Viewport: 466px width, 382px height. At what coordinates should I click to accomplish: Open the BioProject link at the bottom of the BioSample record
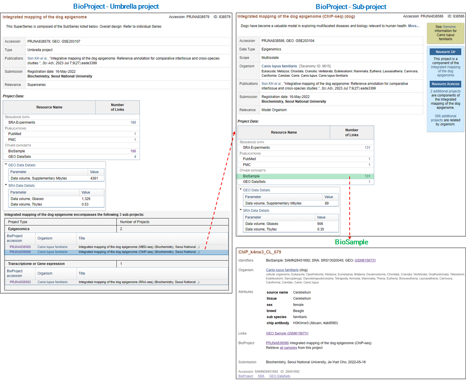click(x=246, y=376)
